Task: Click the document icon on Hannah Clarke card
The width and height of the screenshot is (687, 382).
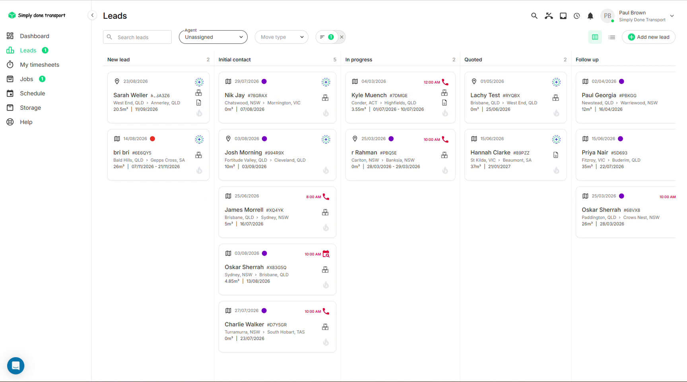Action: [556, 155]
